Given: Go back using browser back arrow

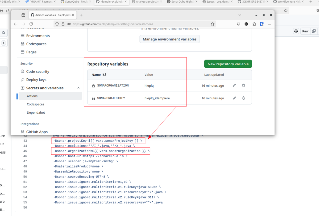Looking at the screenshot, I should 16,24.
